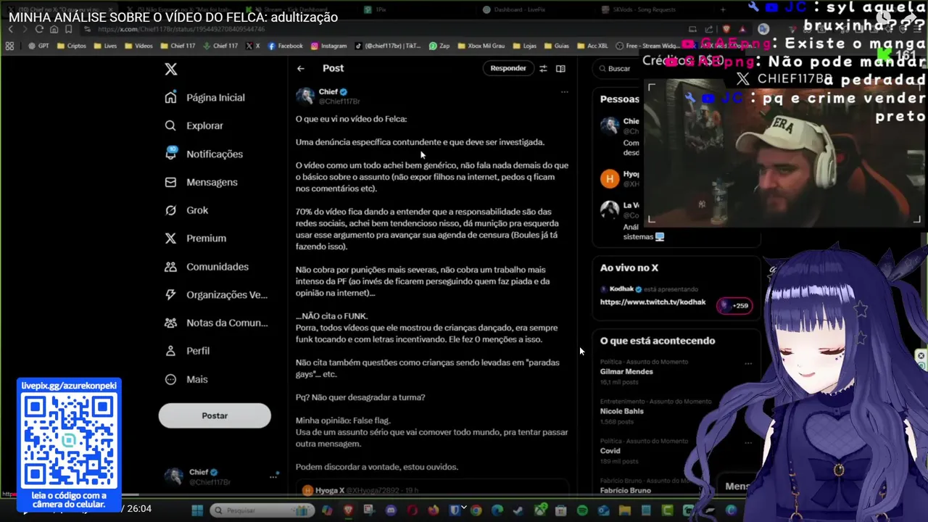Open Brave from the taskbar
This screenshot has width=928, height=522.
pos(349,510)
